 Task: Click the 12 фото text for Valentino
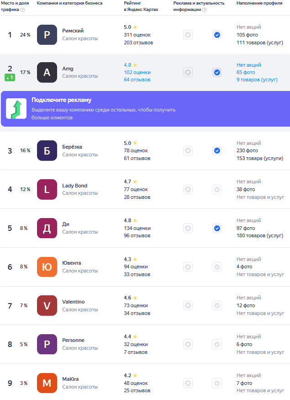tap(246, 305)
